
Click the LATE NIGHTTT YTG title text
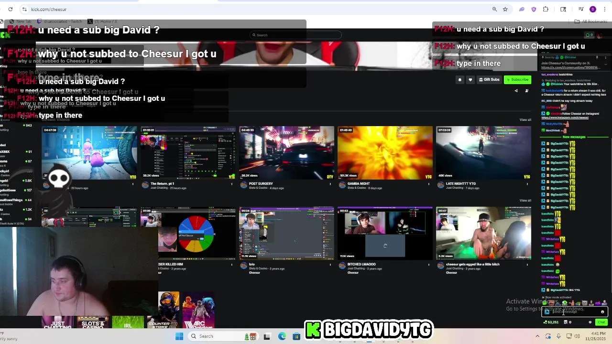[x=460, y=183]
